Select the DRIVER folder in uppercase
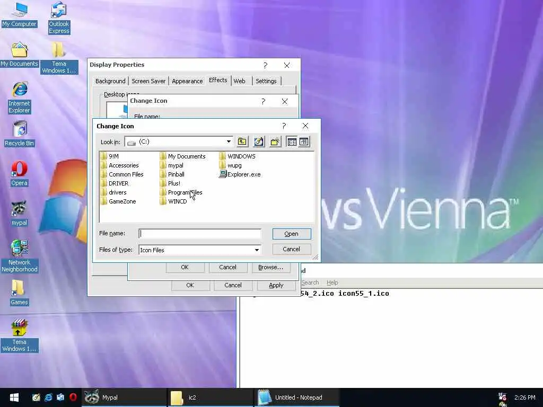Screen dimensions: 543x407 point(115,183)
